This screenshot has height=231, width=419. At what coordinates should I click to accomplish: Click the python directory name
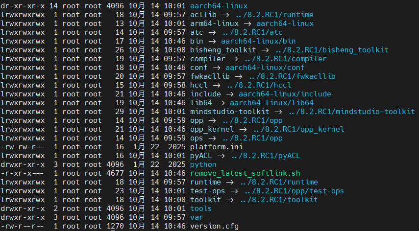pos(203,164)
